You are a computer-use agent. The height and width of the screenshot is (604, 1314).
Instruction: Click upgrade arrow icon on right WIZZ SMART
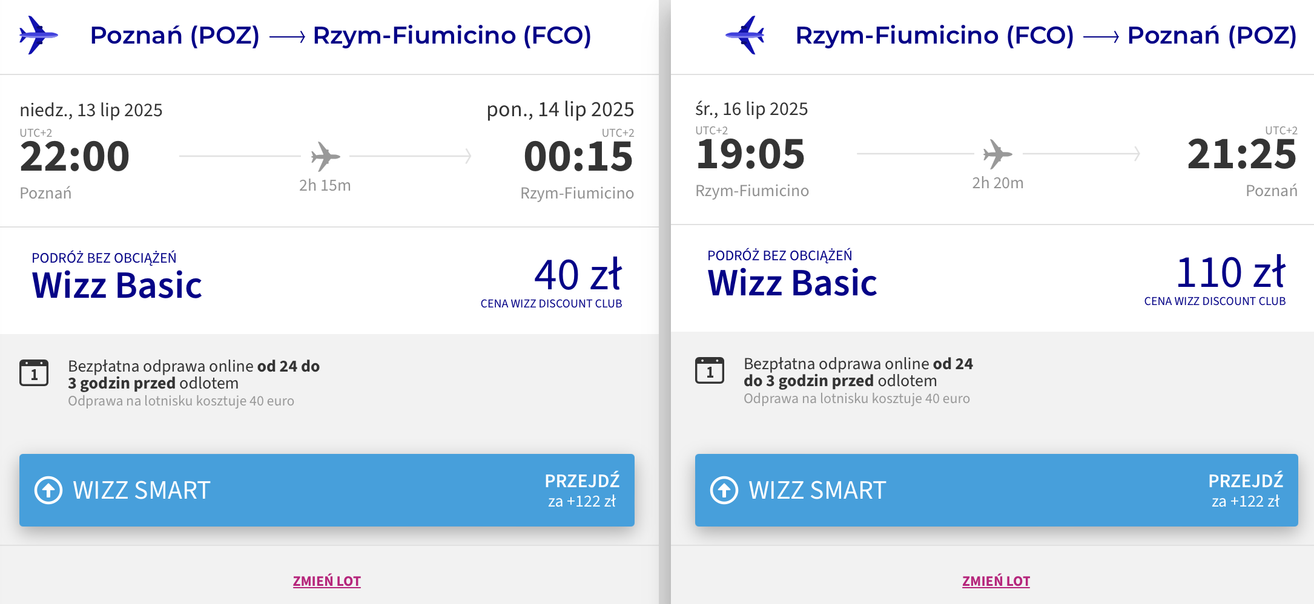724,490
